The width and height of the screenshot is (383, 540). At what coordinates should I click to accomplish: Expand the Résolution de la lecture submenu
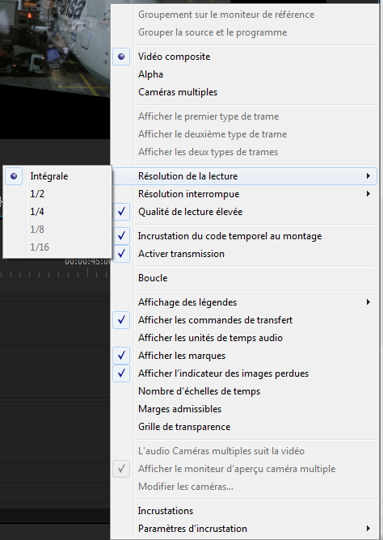(x=245, y=176)
